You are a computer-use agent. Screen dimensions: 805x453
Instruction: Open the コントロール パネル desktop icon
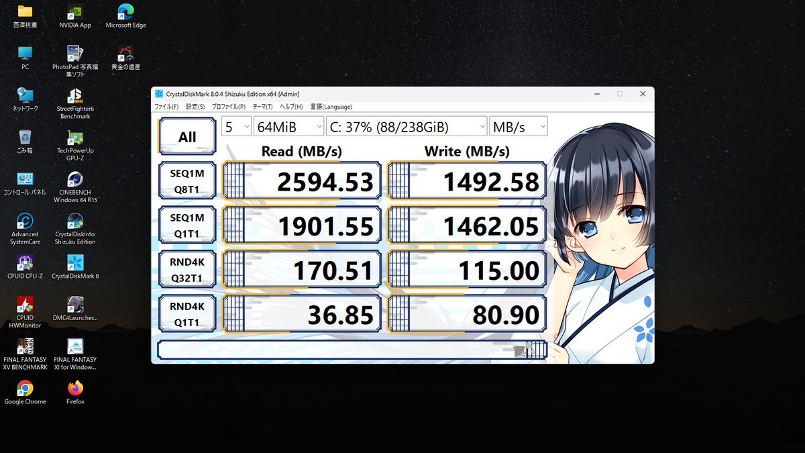coord(25,183)
